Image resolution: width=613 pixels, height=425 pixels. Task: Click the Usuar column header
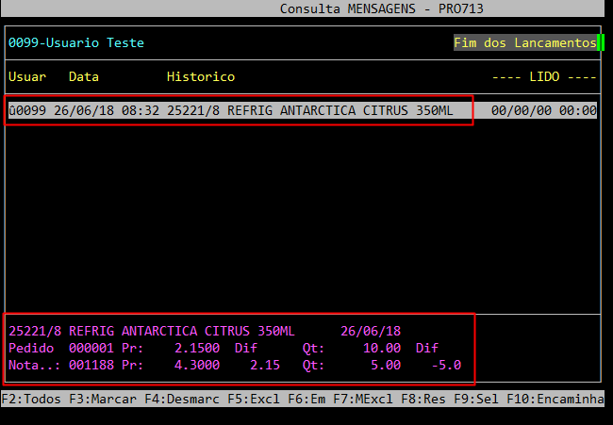[x=27, y=76]
